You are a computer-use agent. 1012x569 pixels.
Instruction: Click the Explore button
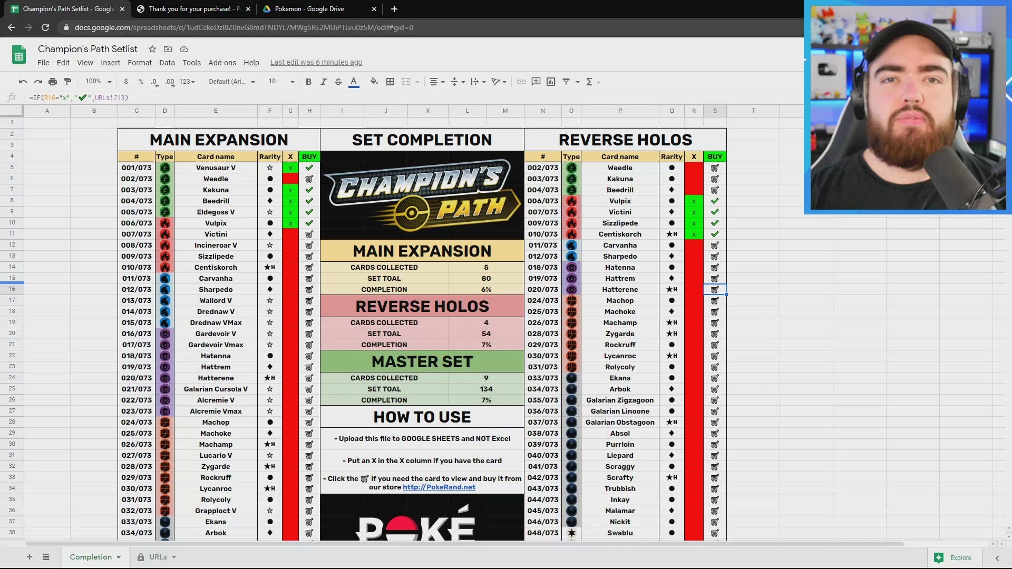[x=954, y=557]
